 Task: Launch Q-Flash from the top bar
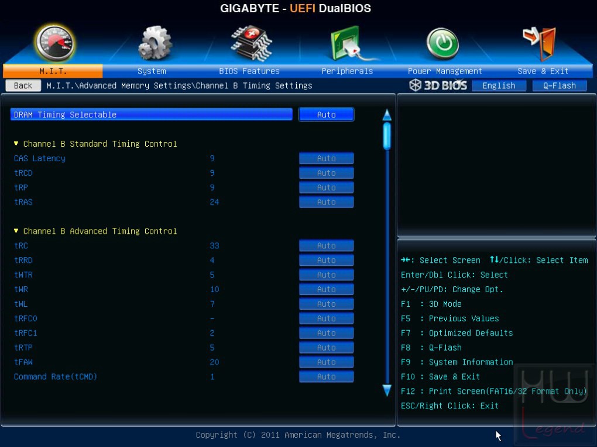[560, 85]
